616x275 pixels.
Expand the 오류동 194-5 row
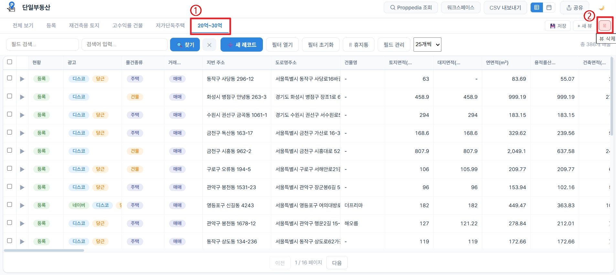(x=22, y=169)
